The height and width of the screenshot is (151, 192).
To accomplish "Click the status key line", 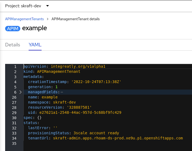I will (x=31, y=123).
